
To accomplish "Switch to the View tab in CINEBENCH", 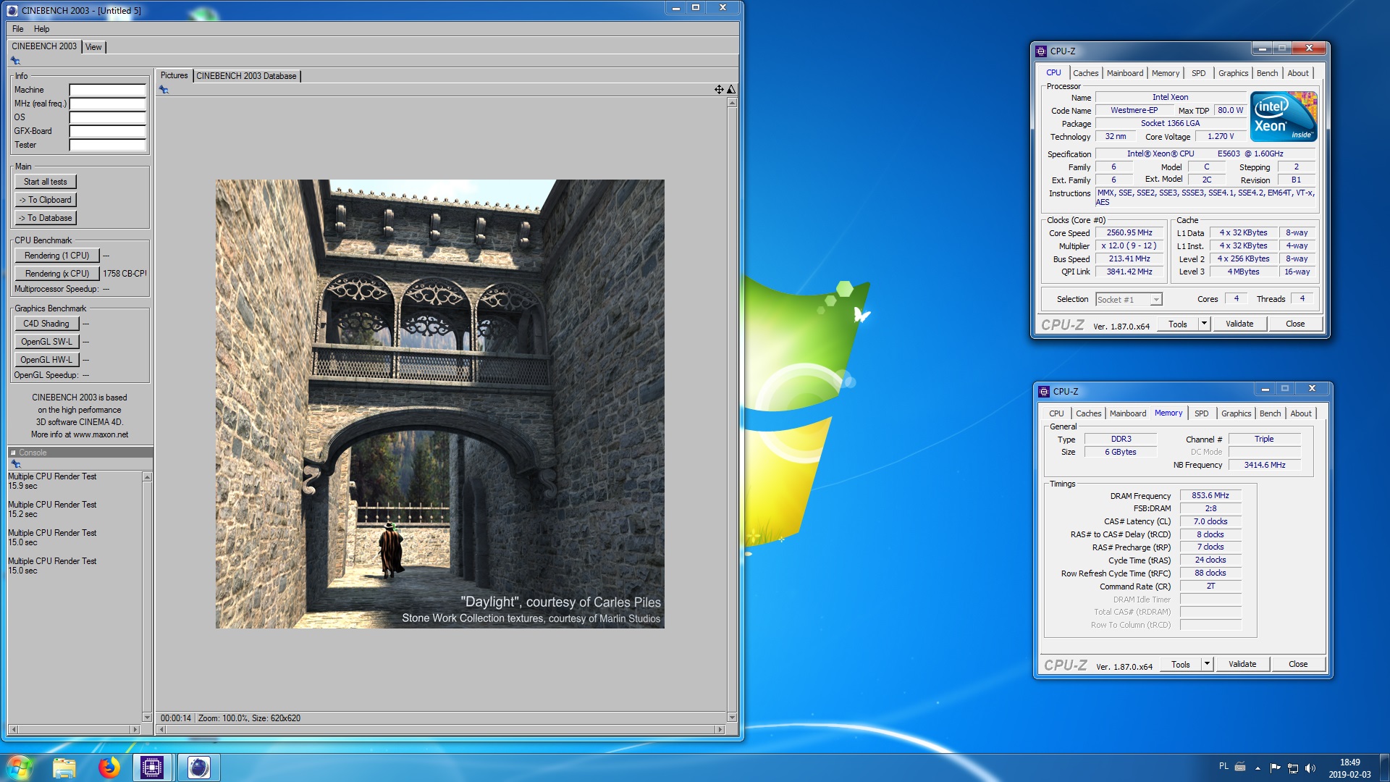I will point(93,47).
